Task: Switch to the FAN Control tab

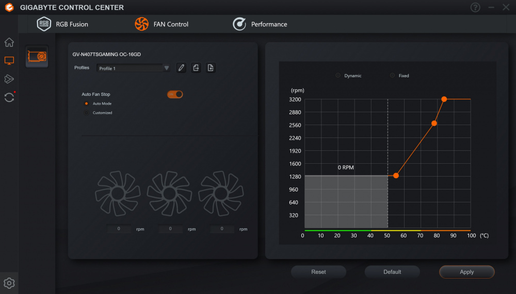Action: click(161, 24)
